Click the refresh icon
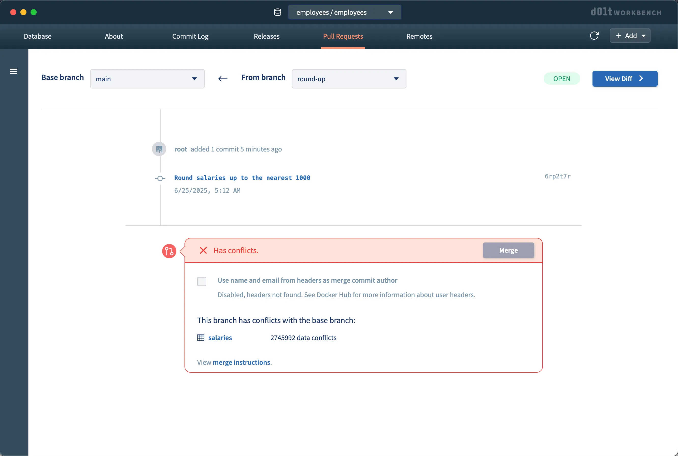Screen dimensions: 678x456 pyautogui.click(x=595, y=36)
